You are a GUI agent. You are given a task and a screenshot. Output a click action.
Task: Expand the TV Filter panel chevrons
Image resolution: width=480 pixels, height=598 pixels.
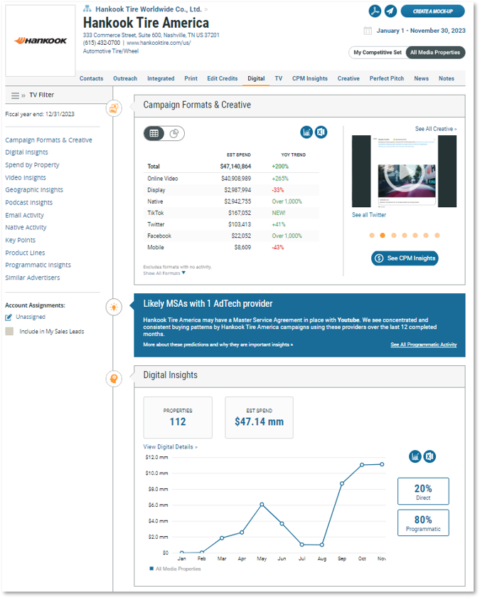coord(23,95)
